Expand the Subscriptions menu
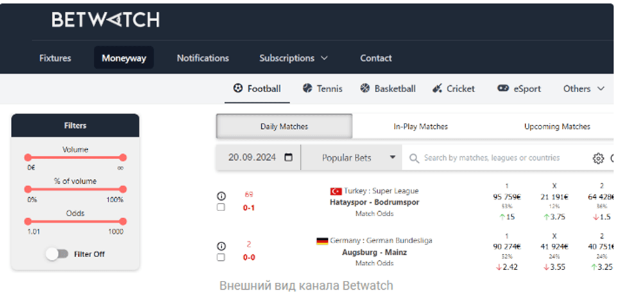Screen dimensions: 625x295 point(293,58)
